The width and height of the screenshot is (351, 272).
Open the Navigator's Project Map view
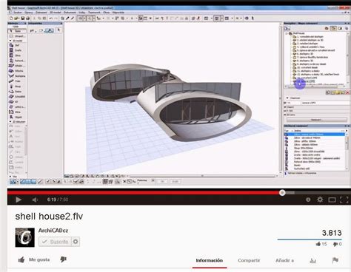tap(327, 28)
